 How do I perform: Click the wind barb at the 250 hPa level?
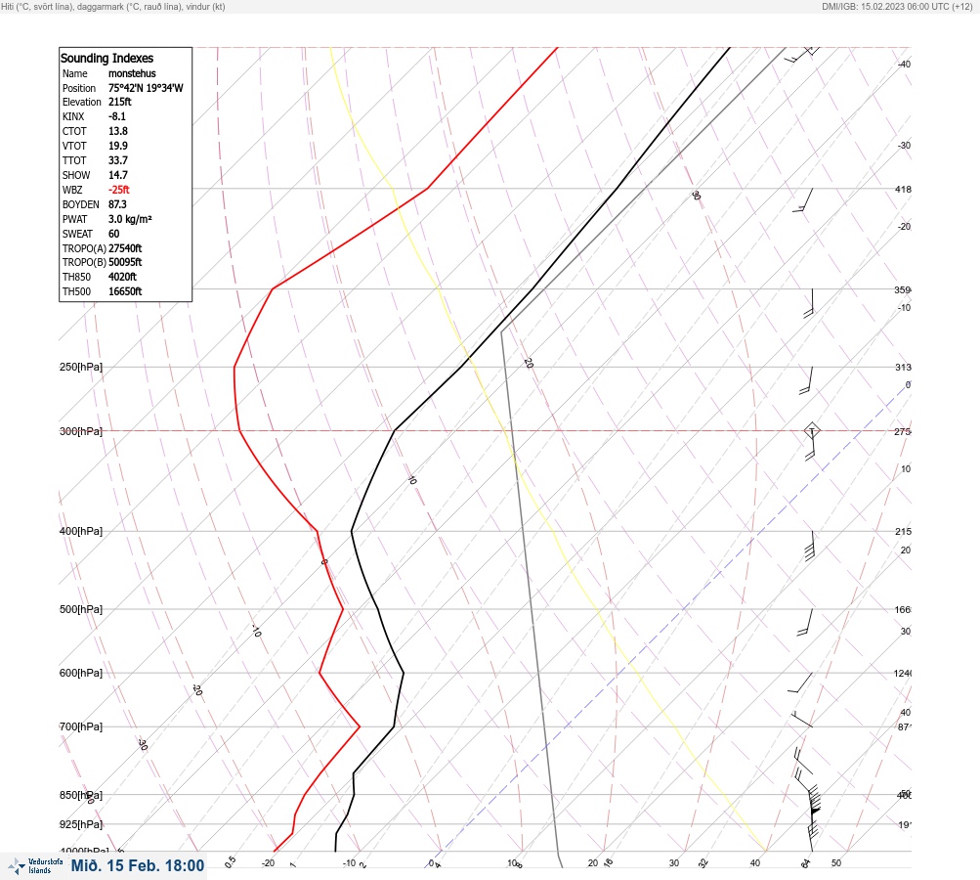[806, 381]
